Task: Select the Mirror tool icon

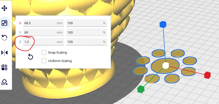Action: (4, 53)
